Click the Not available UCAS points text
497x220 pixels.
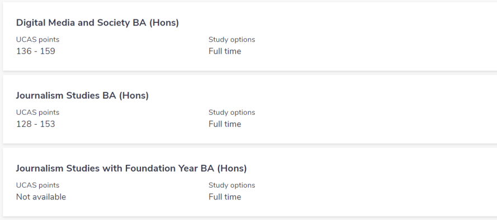coord(41,197)
